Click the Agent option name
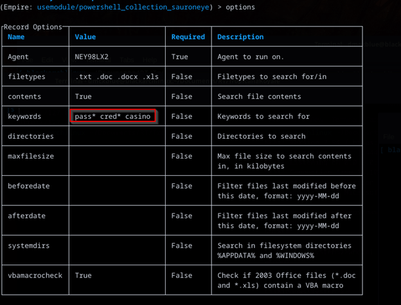This screenshot has width=401, height=305. 18,57
